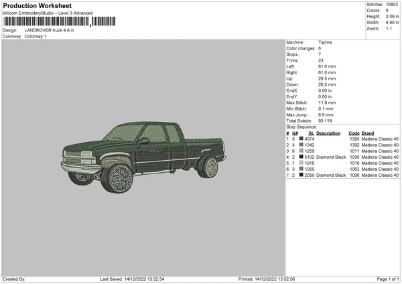Click the 'N#' column header
This screenshot has width=402, height=284.
point(295,133)
